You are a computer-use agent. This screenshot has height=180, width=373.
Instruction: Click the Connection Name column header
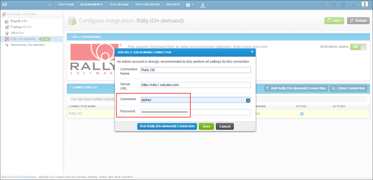[x=82, y=106]
